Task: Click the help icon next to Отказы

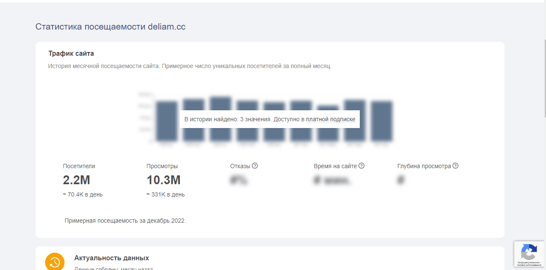Action: (x=255, y=166)
